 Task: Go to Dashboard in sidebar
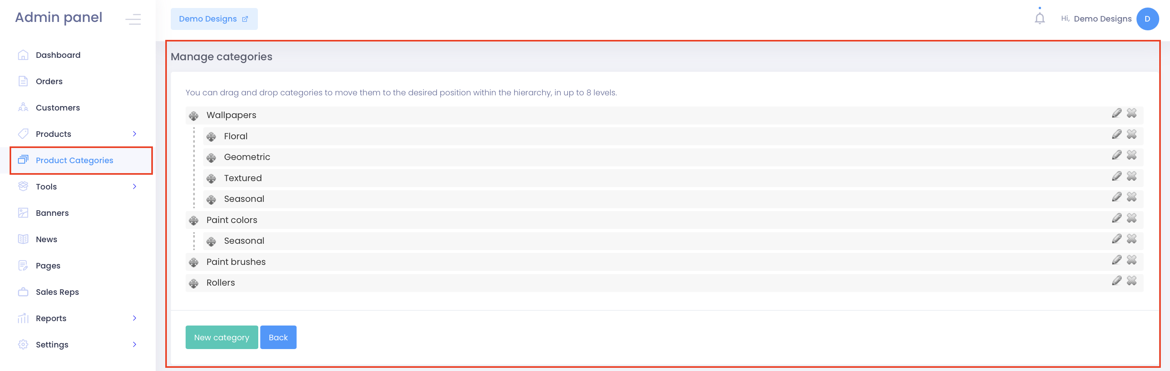[x=58, y=55]
